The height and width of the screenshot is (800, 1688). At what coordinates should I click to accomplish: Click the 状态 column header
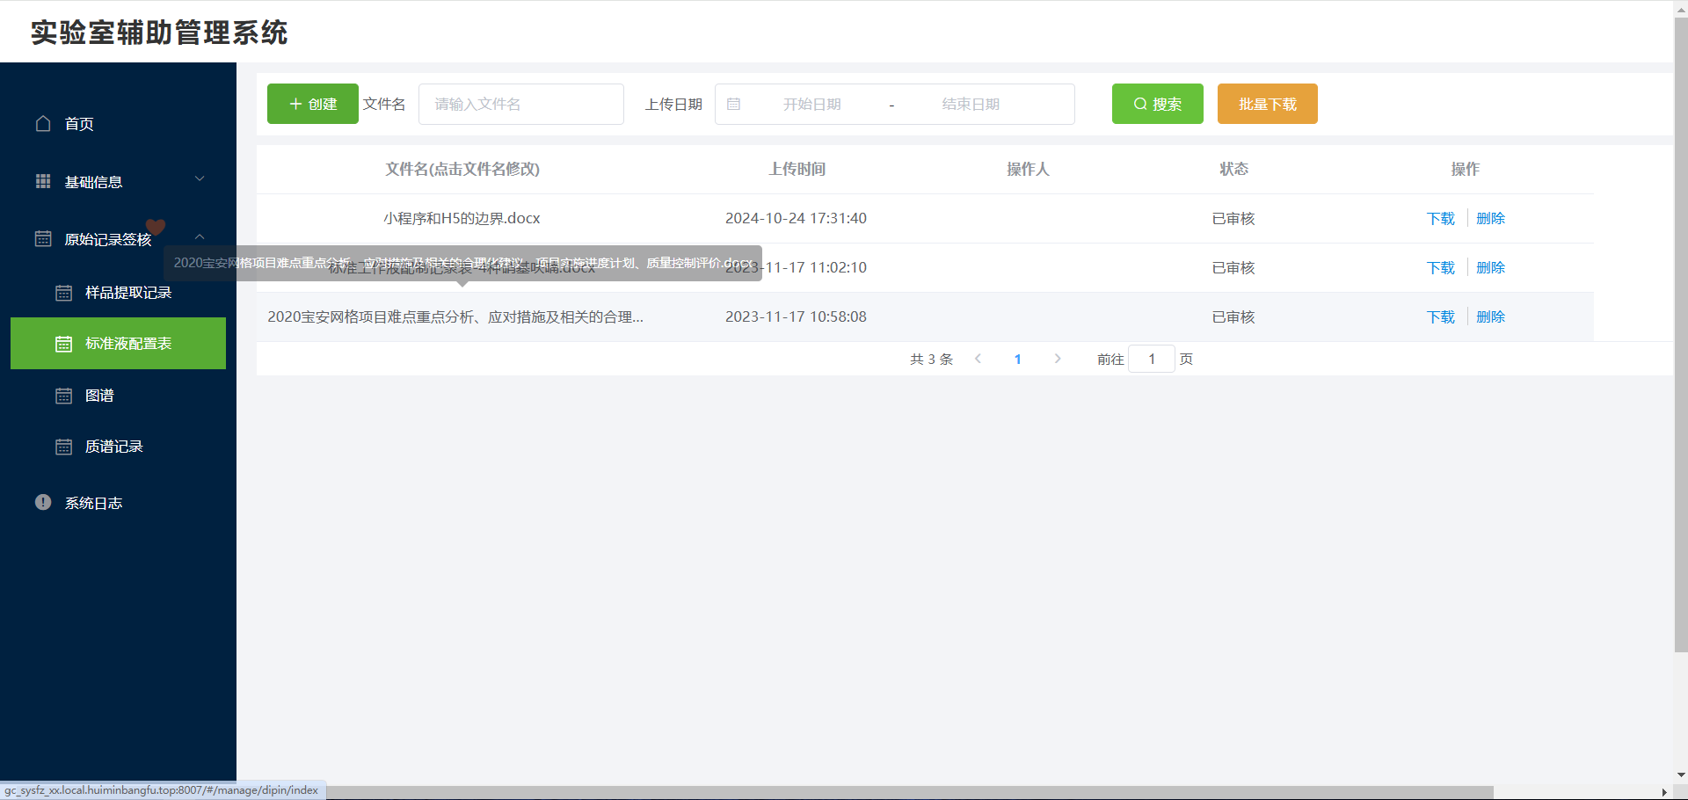(1233, 169)
